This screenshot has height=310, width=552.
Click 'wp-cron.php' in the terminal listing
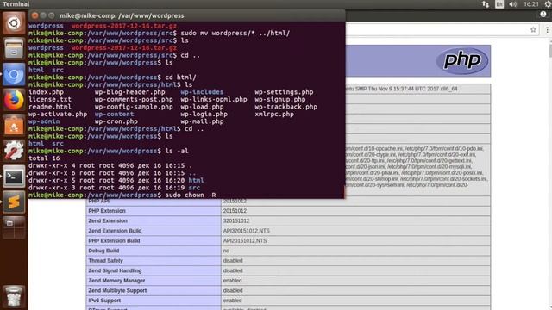(116, 121)
